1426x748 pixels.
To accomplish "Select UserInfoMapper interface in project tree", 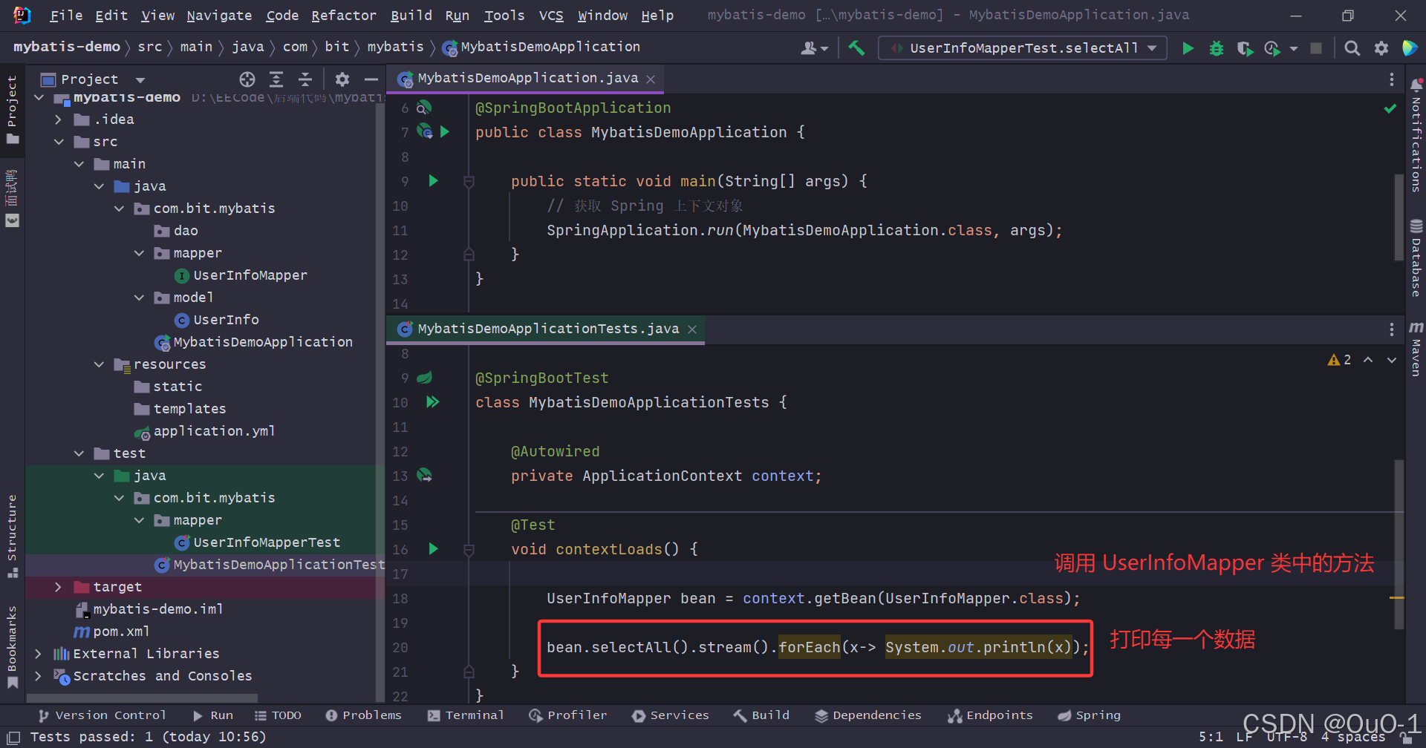I will coord(250,275).
